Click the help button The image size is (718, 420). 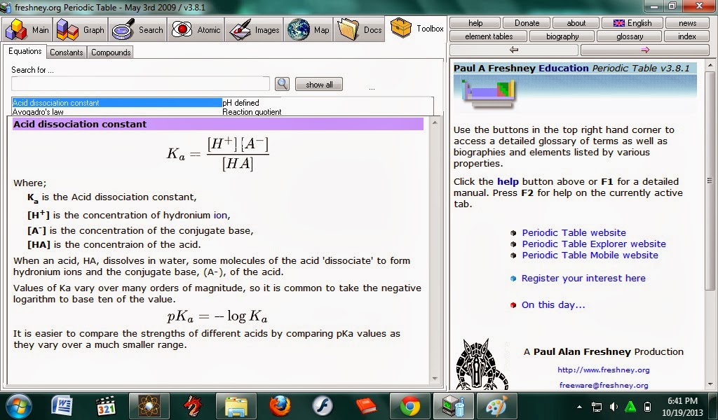click(x=475, y=23)
